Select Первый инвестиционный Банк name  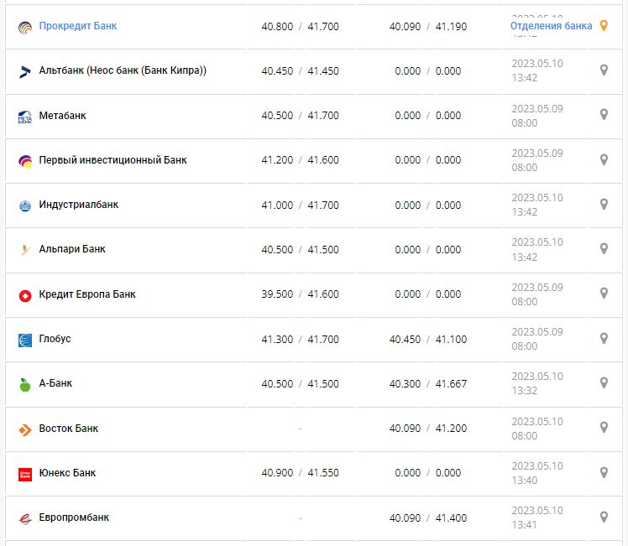point(113,160)
